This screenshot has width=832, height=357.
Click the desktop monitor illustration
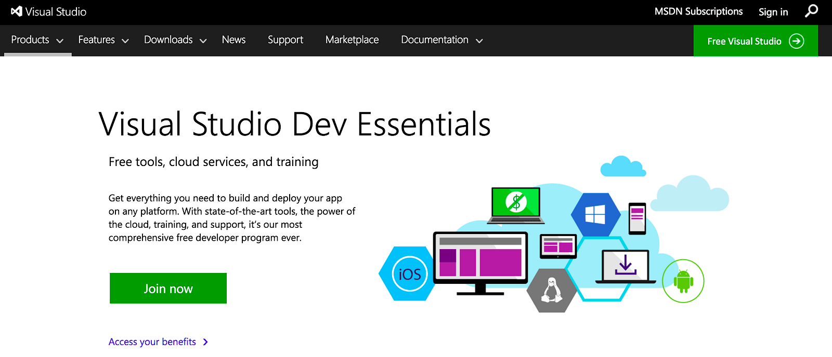[x=480, y=264]
